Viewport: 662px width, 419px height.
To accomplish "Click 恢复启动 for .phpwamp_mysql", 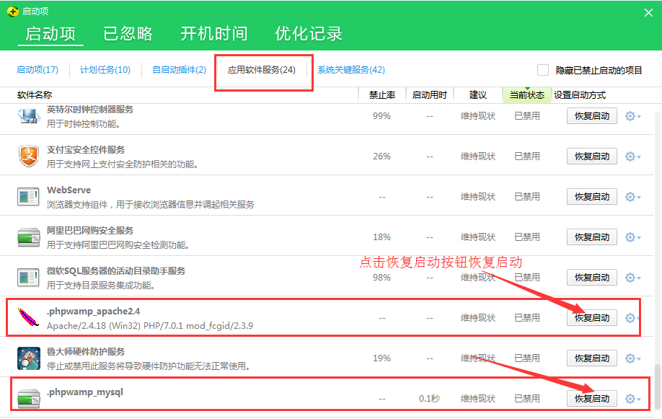I will 592,399.
